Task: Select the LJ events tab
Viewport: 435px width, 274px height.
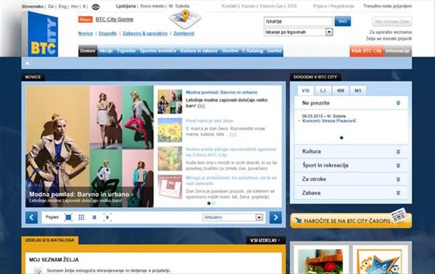Action: point(323,91)
